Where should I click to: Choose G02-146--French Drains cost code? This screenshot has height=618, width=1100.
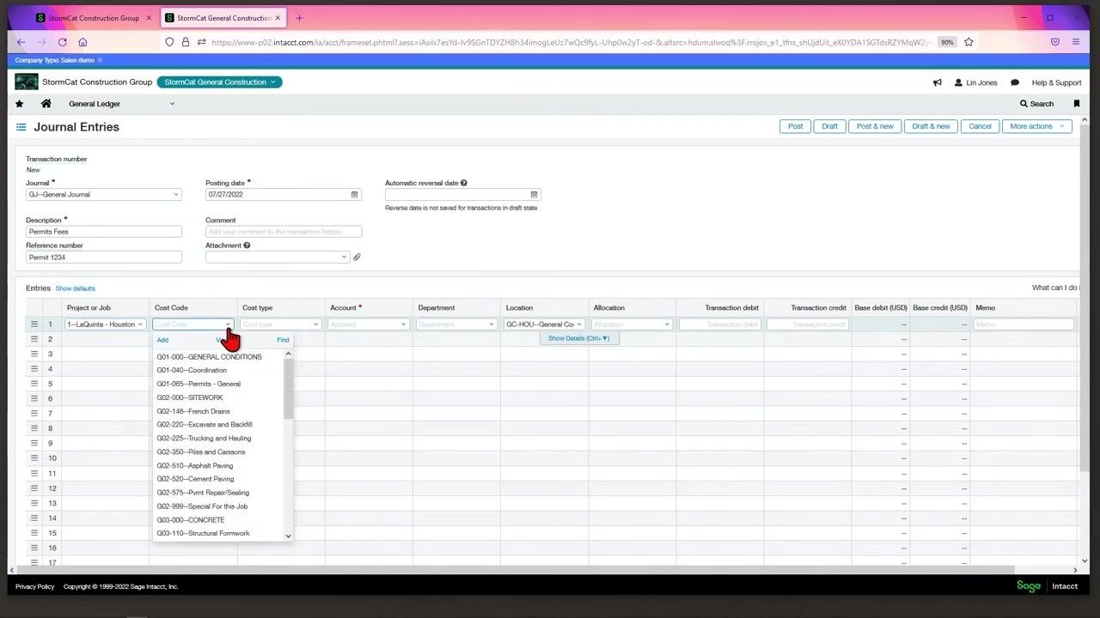pos(193,411)
